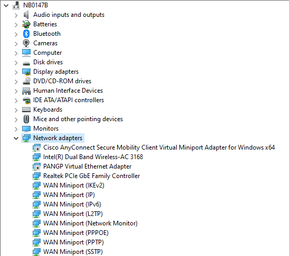Expand the Display adapters category
The height and width of the screenshot is (256, 289).
[x=16, y=72]
